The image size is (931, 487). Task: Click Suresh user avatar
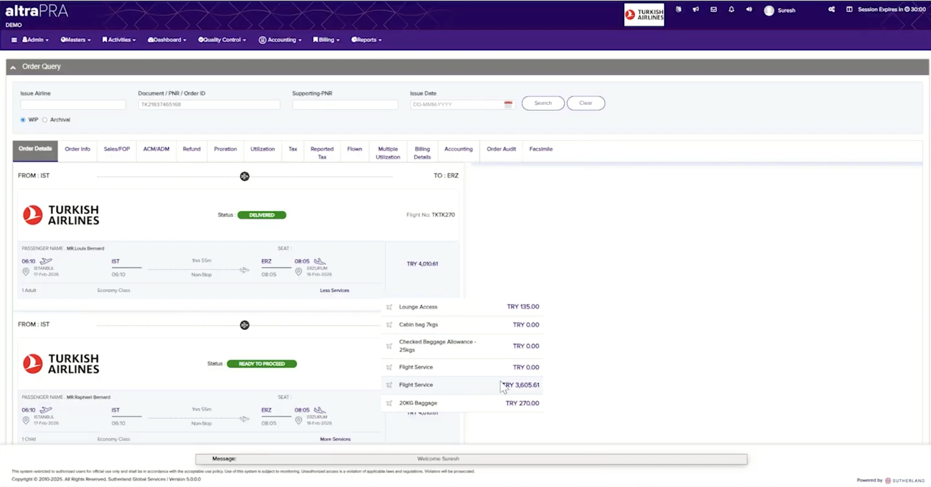[769, 10]
